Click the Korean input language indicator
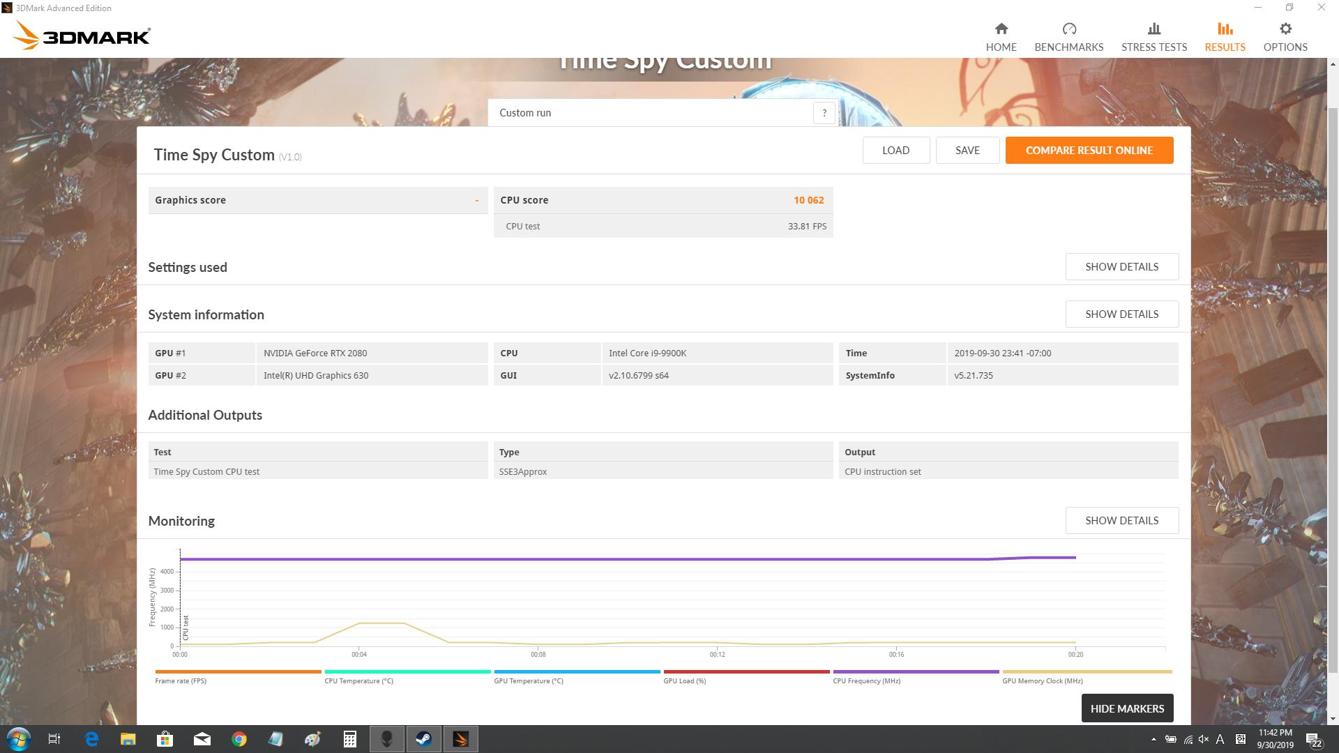 [1241, 739]
